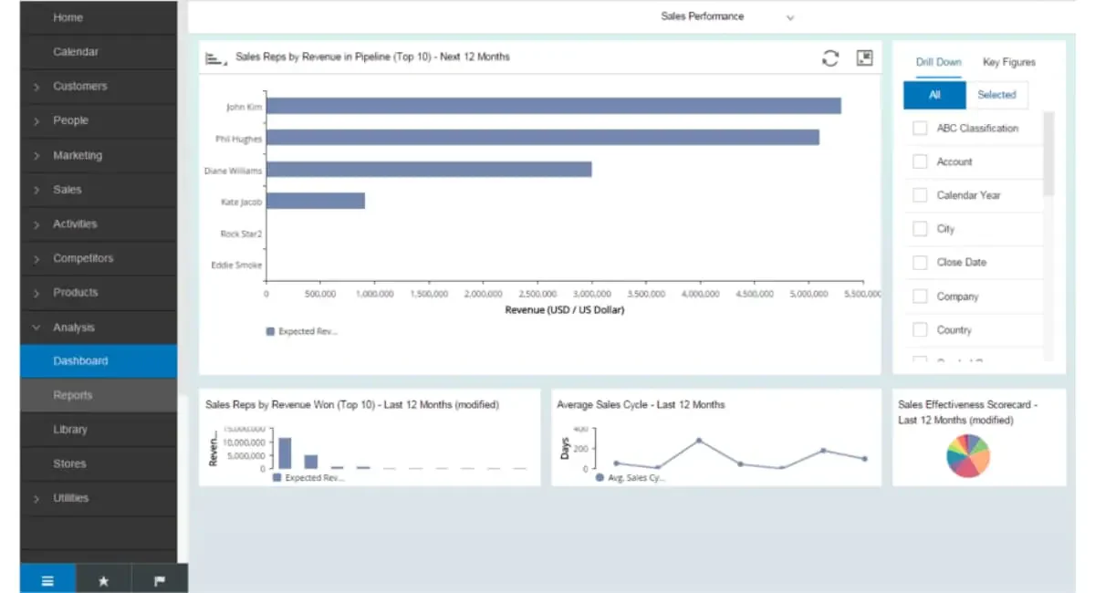1095x593 pixels.
Task: Maximize the Sales Reps chart tile
Action: point(865,57)
